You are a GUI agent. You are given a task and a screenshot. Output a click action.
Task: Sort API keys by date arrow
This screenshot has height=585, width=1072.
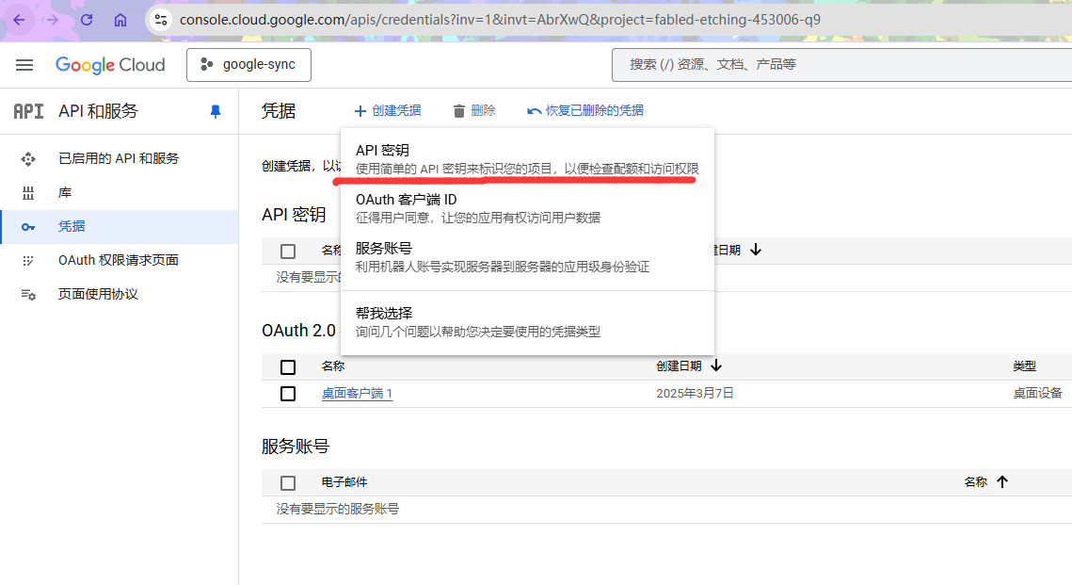(x=756, y=250)
